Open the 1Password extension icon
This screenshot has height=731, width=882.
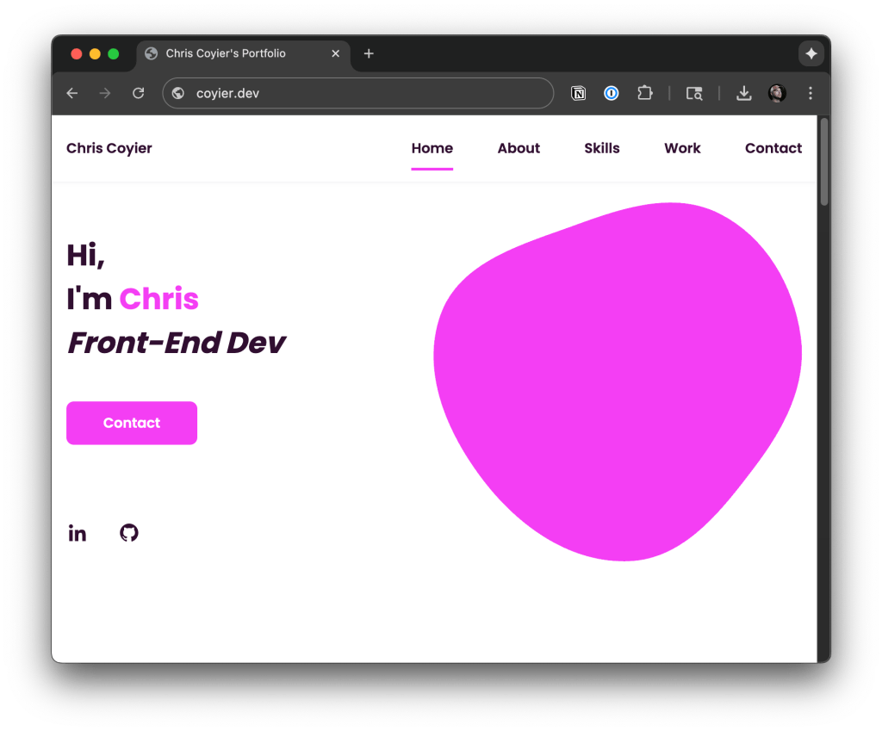612,93
